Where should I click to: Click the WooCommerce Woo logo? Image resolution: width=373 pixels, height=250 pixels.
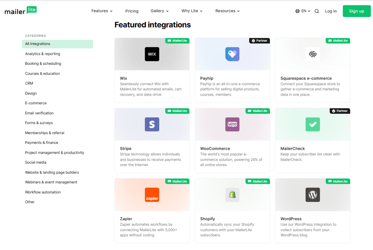pyautogui.click(x=232, y=124)
